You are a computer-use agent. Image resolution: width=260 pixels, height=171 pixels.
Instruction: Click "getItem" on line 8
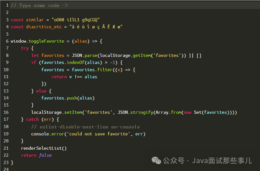coord(142,55)
